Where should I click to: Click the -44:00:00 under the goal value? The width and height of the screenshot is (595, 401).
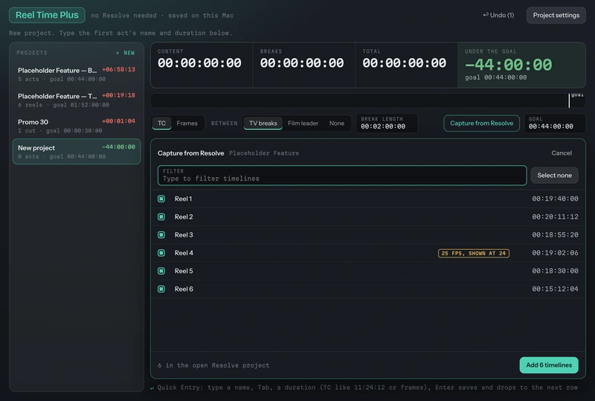pyautogui.click(x=509, y=65)
